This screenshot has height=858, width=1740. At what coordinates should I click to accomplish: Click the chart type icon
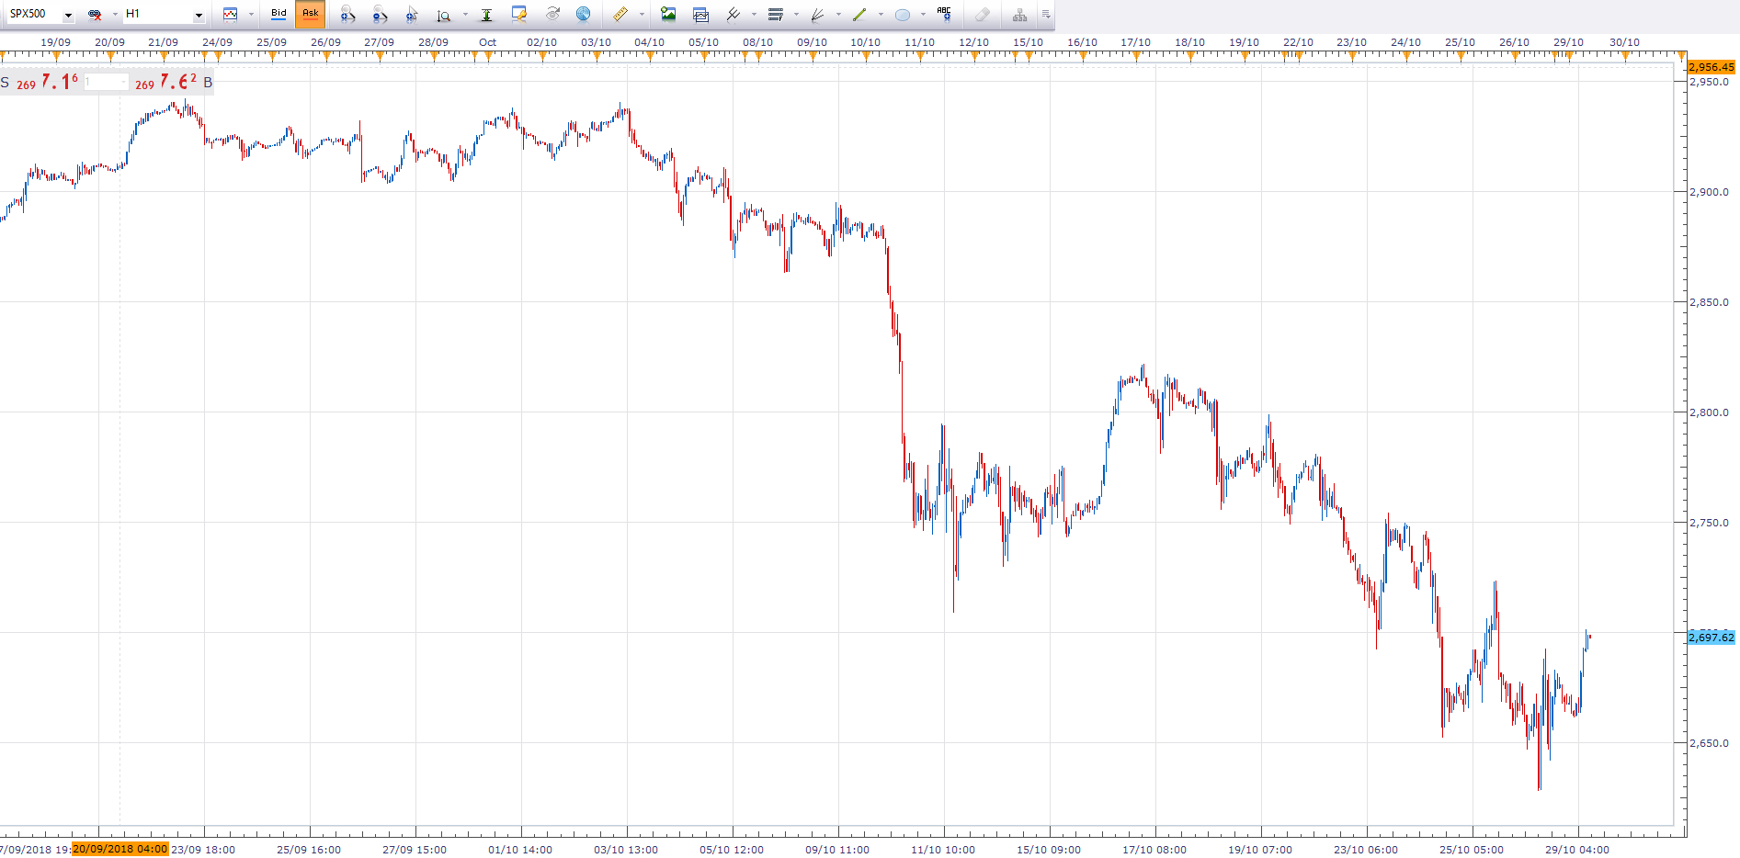point(231,14)
